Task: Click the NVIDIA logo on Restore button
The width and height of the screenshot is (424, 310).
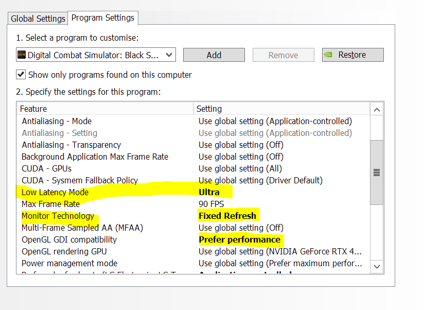Action: (328, 55)
